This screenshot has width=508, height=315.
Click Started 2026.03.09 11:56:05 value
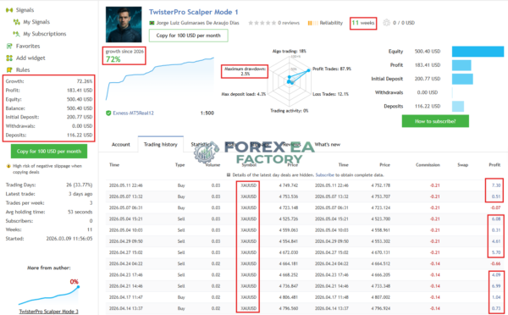click(69, 239)
